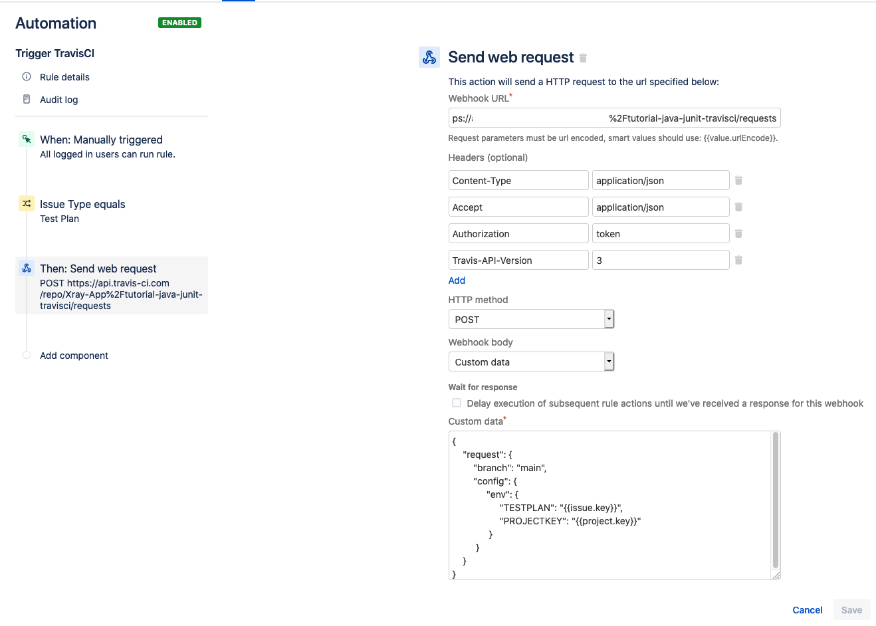876x626 pixels.
Task: Select the Then: Send web request component
Action: 112,286
